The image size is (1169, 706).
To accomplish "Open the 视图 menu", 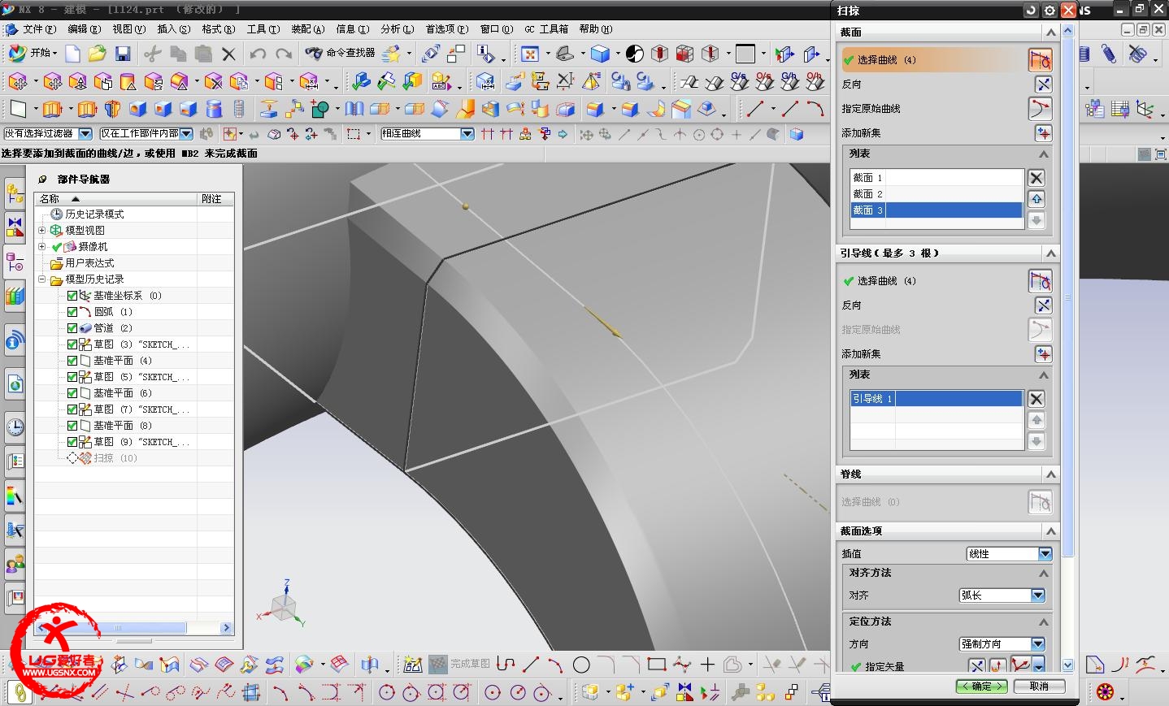I will click(x=128, y=29).
